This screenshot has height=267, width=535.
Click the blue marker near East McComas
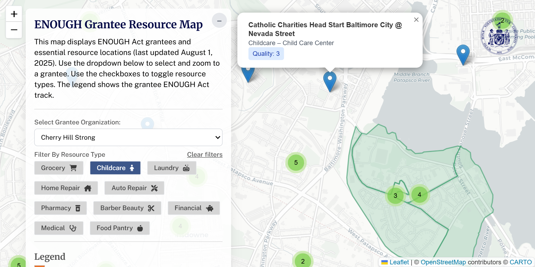463,55
